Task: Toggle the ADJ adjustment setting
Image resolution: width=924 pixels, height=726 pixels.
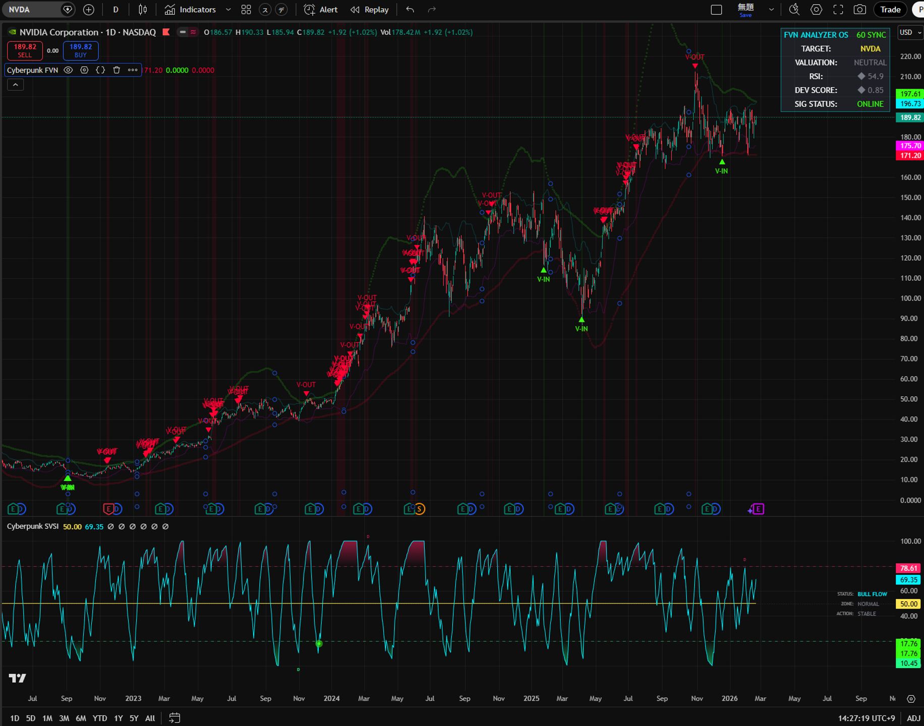Action: [913, 718]
